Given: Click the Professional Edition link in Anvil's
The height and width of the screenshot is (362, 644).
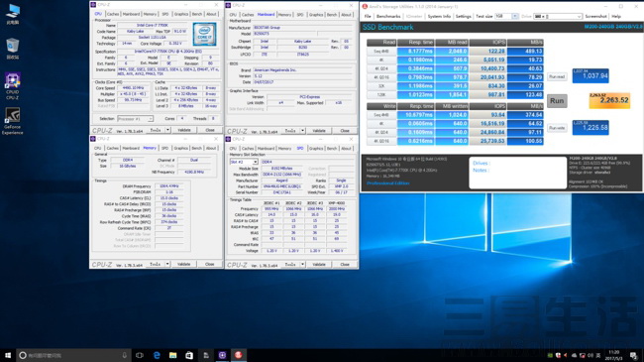Looking at the screenshot, I should pyautogui.click(x=388, y=183).
